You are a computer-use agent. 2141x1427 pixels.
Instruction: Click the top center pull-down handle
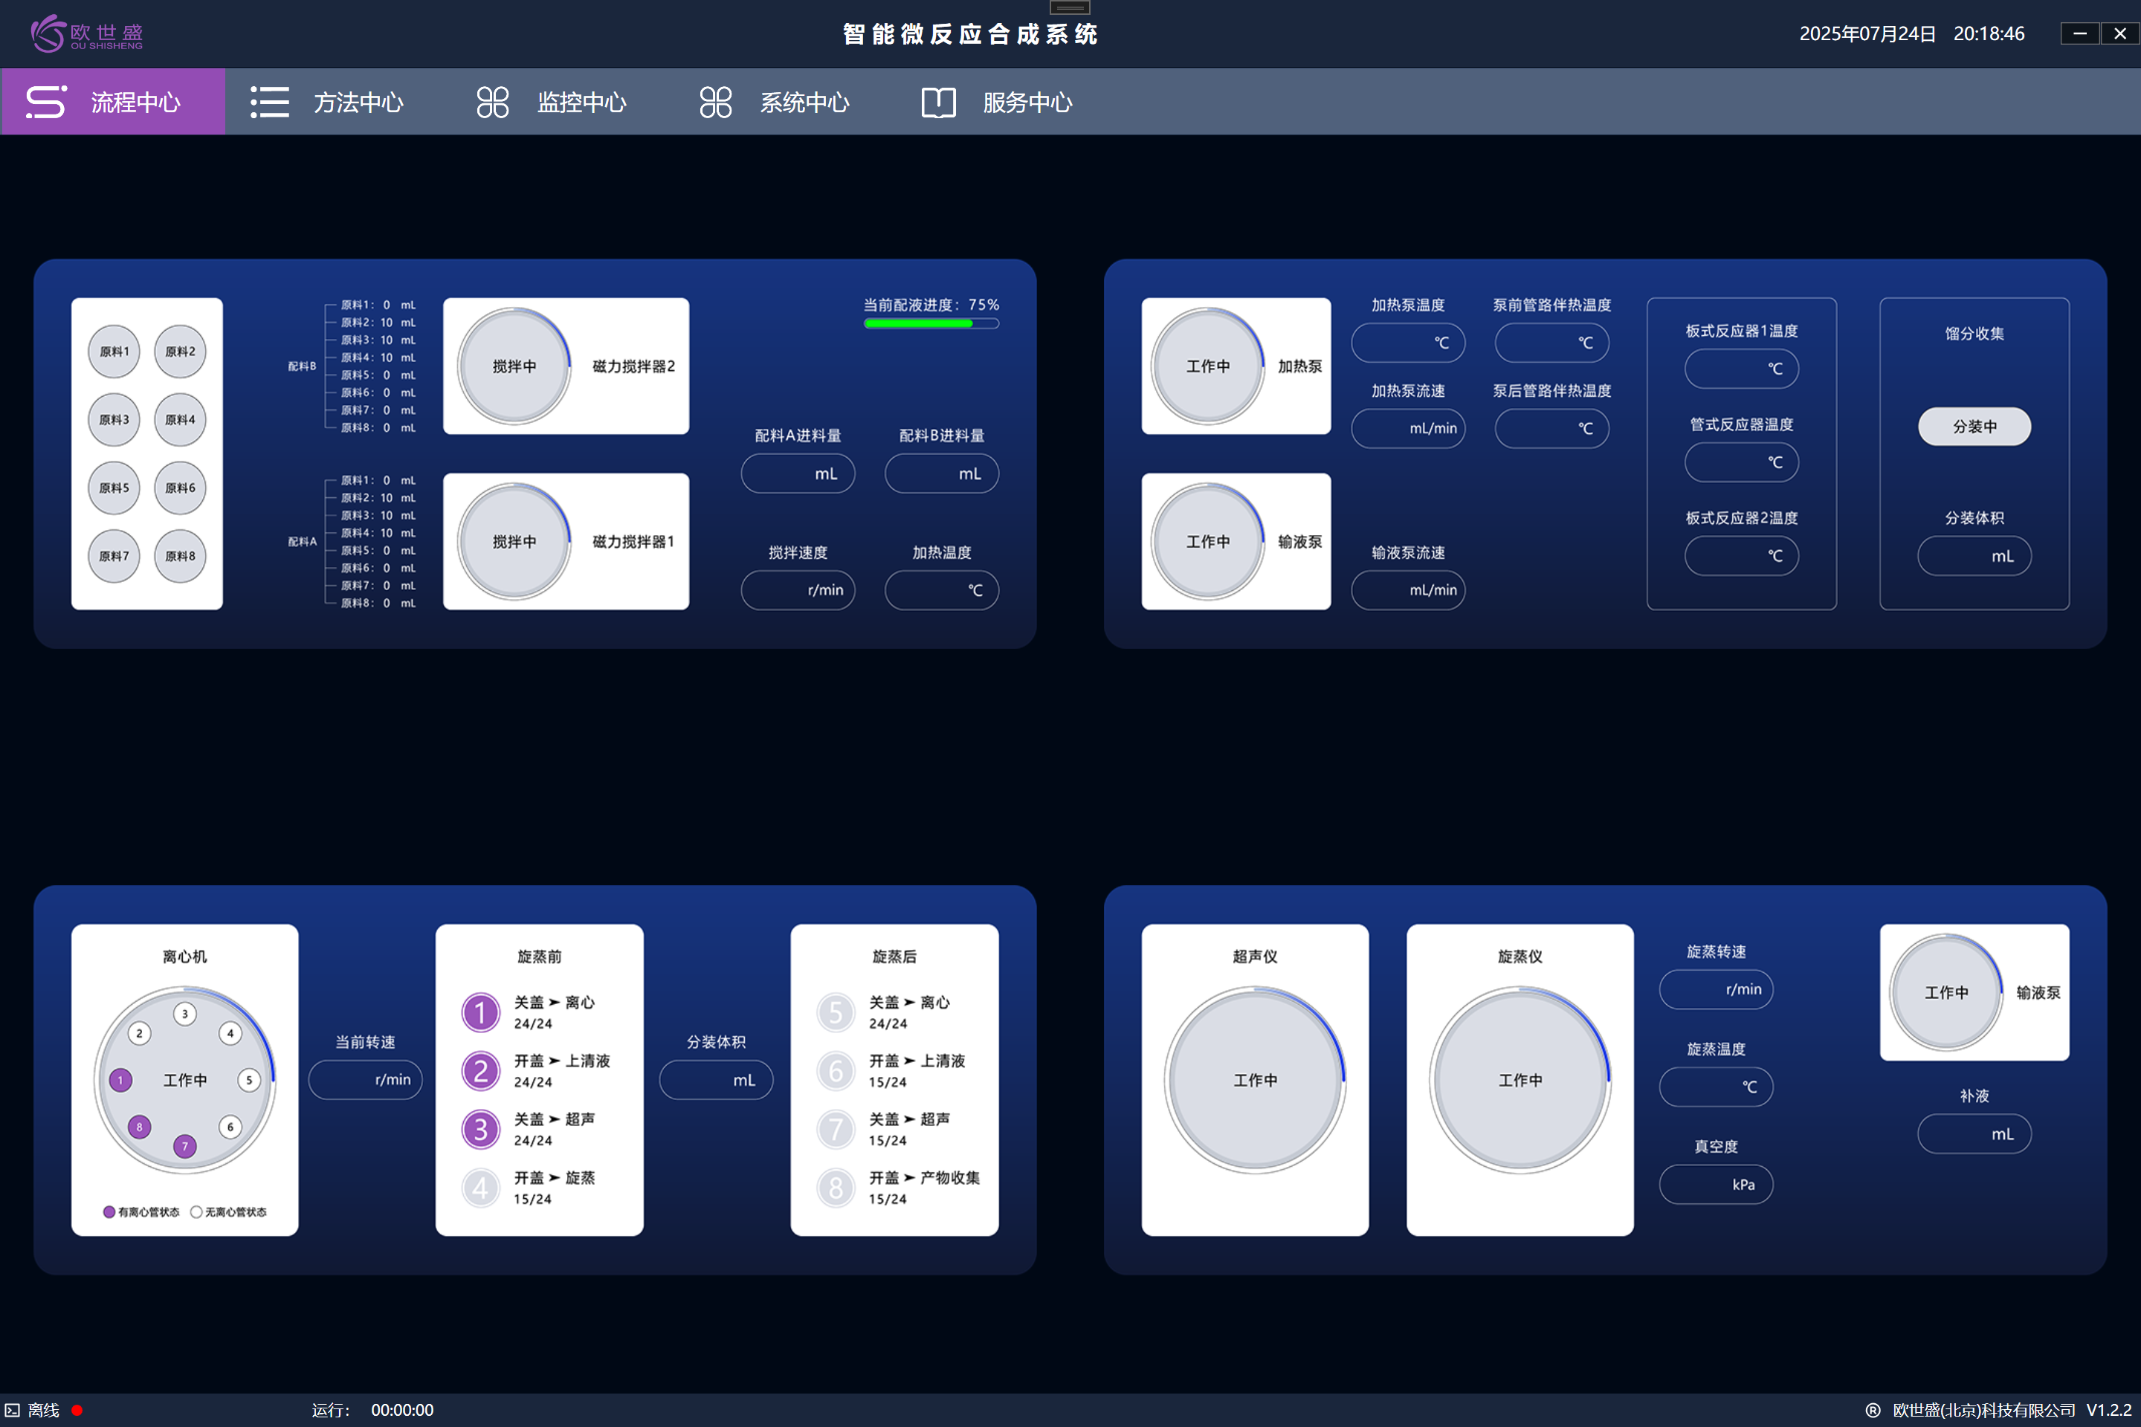coord(1070,7)
